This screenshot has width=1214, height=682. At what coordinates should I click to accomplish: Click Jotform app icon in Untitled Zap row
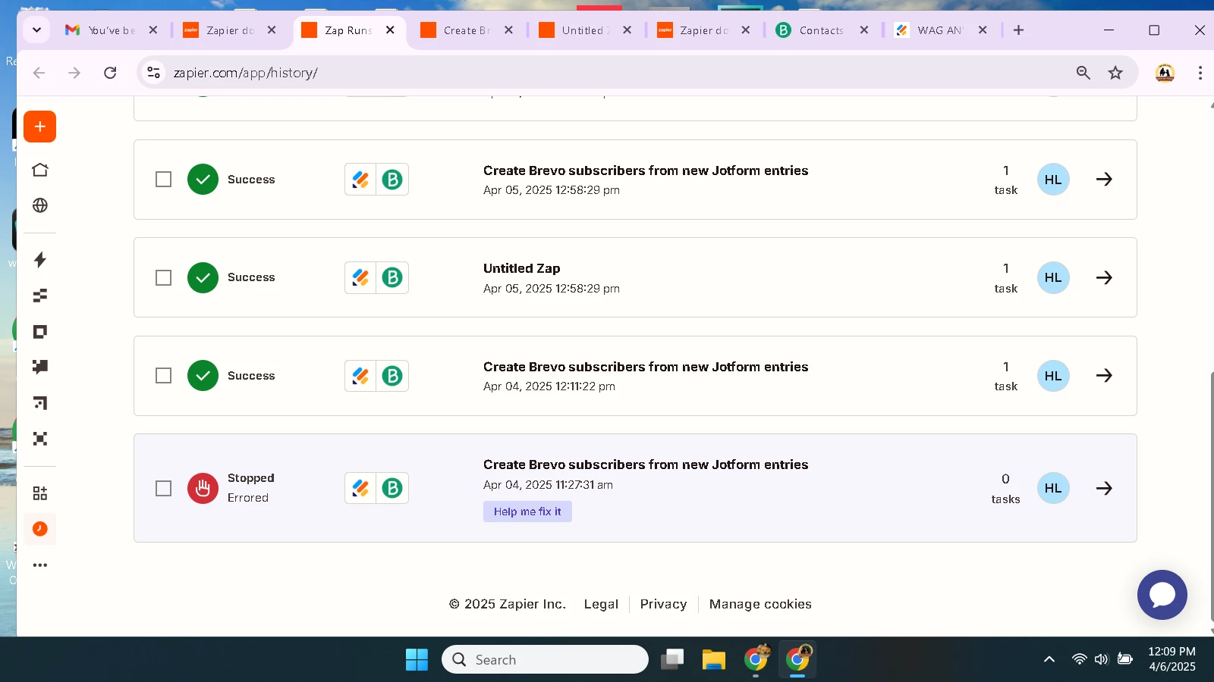[x=360, y=277]
